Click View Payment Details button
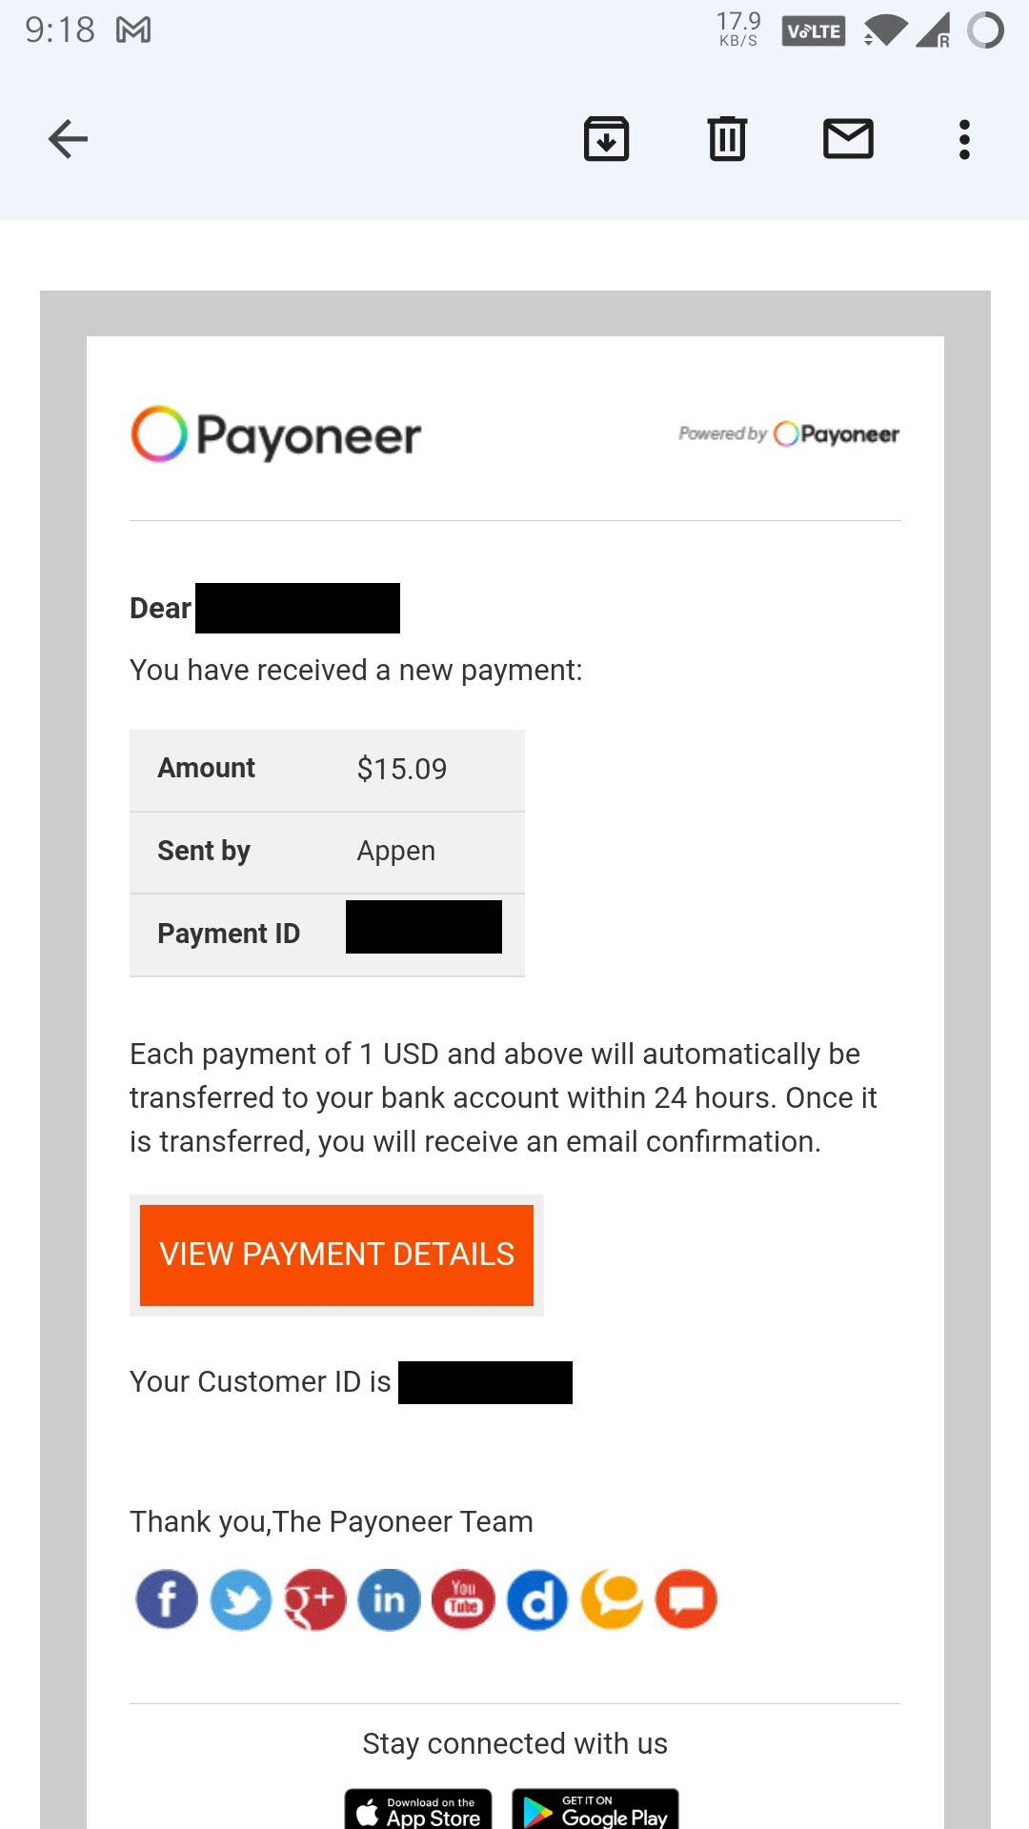1029x1829 pixels. [x=336, y=1255]
